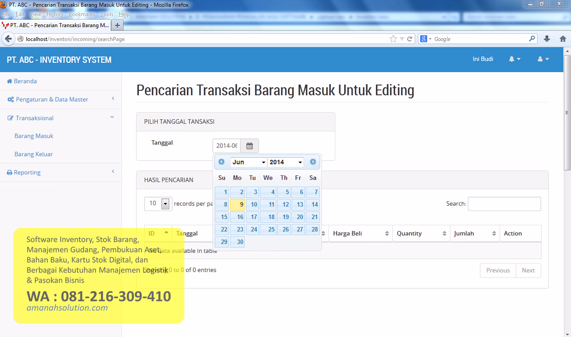
Task: Focus the table Search input box
Action: tap(504, 204)
